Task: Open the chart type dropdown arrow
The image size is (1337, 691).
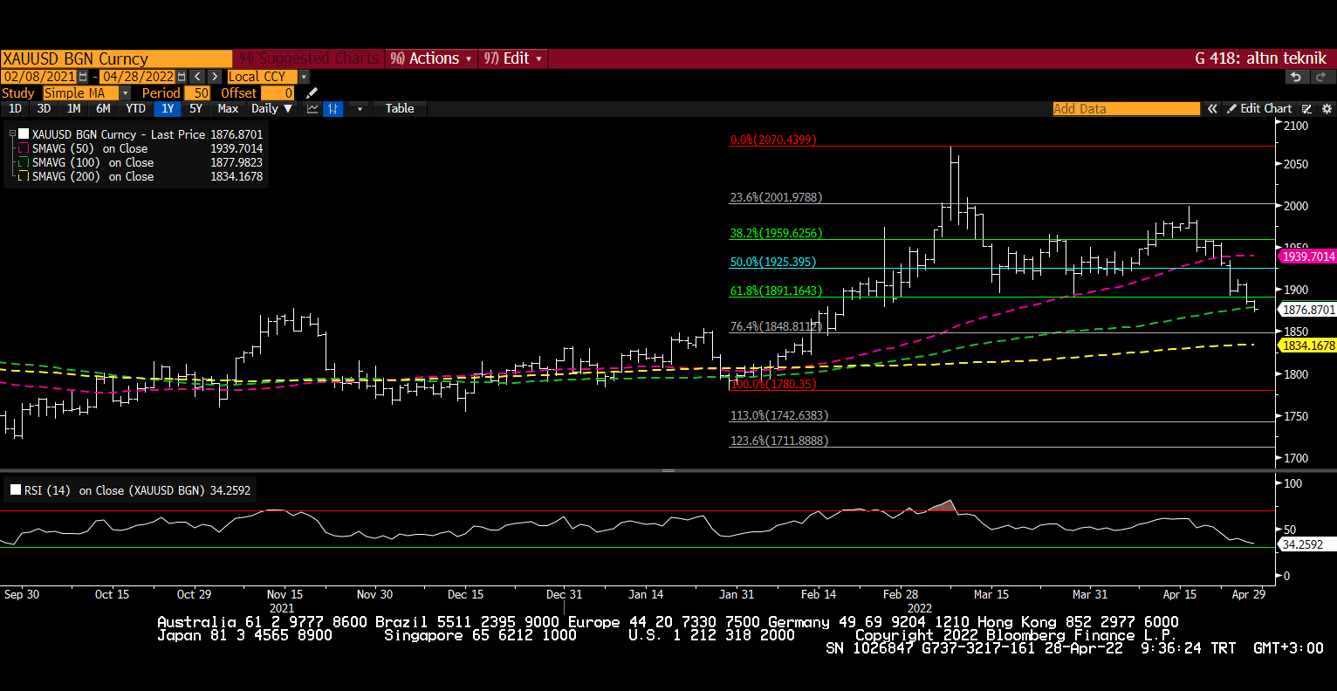Action: point(360,108)
